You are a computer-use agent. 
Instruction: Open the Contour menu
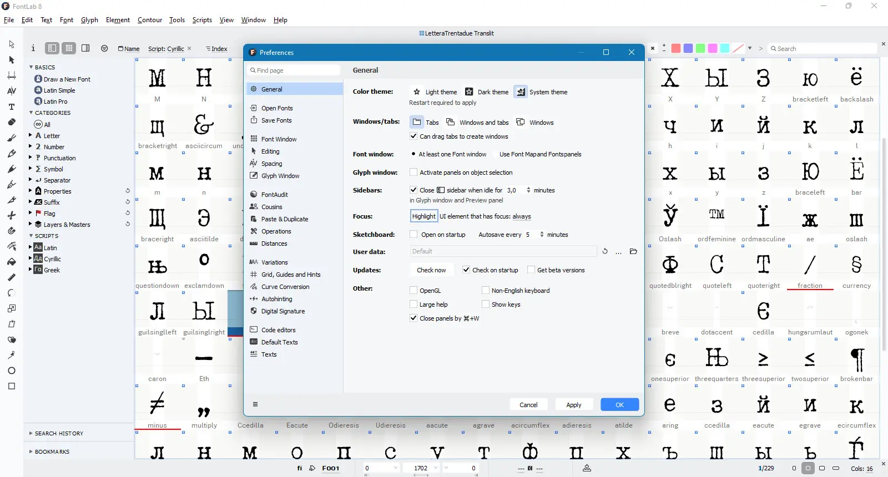point(150,20)
